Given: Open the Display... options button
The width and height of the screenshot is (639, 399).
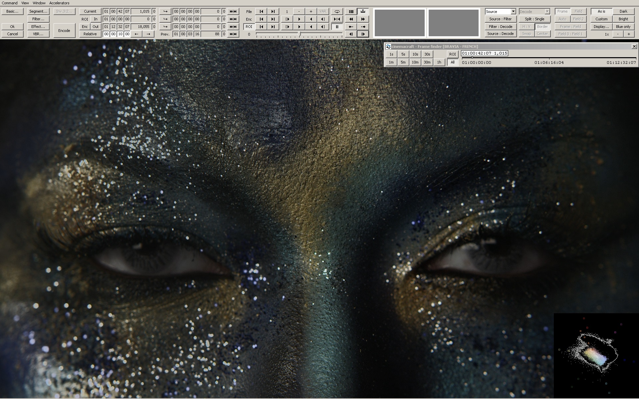Looking at the screenshot, I should pos(601,27).
